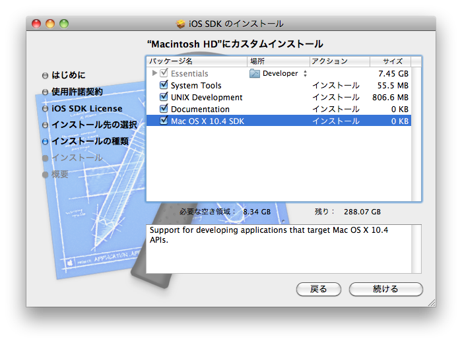Expand the Essentials disclosure triangle
This screenshot has width=462, height=343.
(x=155, y=74)
